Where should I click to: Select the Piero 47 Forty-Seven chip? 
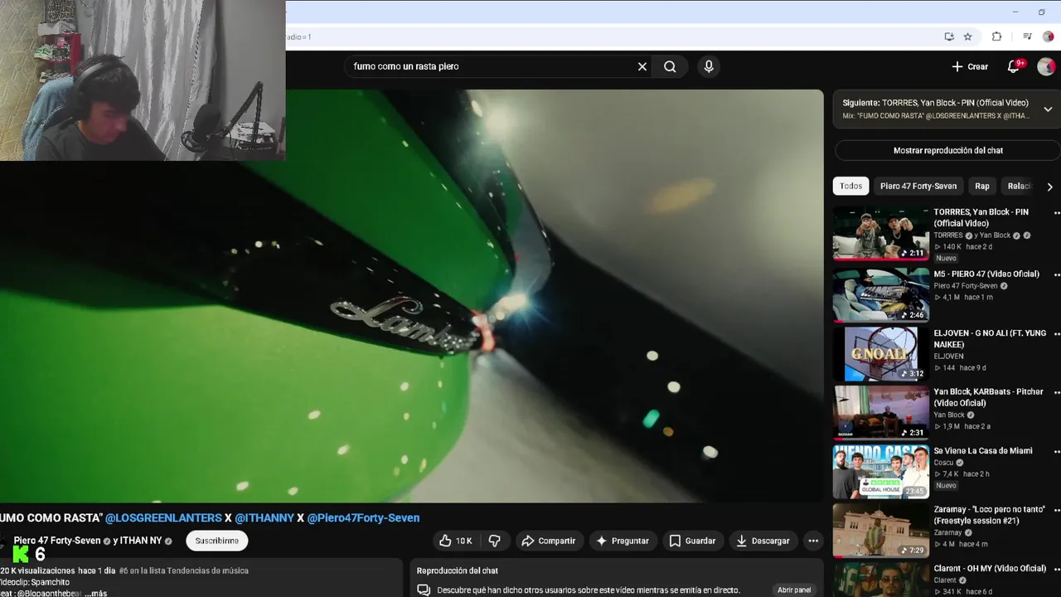pos(918,186)
